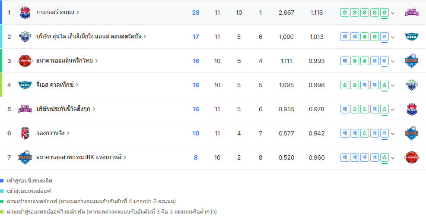This screenshot has width=426, height=220.
Task: Click the first recent-form badge in rank 2 row
Action: [344, 37]
